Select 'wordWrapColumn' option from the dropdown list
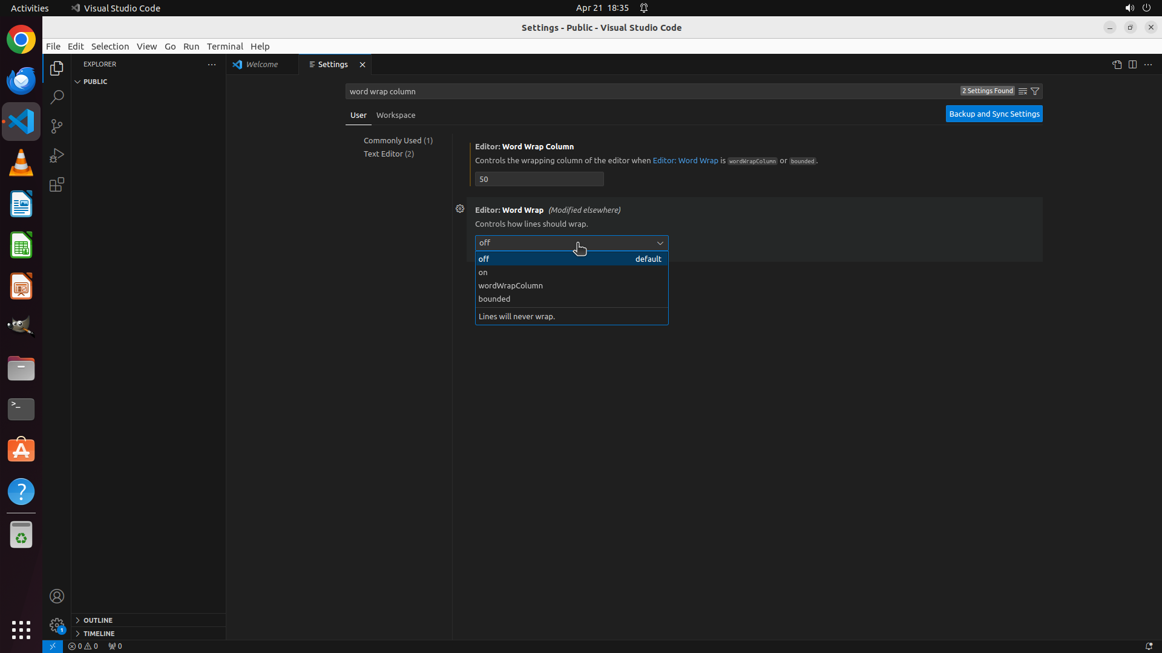Image resolution: width=1162 pixels, height=653 pixels. click(510, 285)
